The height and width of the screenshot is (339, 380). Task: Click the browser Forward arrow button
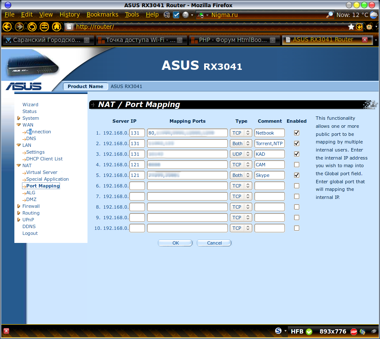[19, 27]
